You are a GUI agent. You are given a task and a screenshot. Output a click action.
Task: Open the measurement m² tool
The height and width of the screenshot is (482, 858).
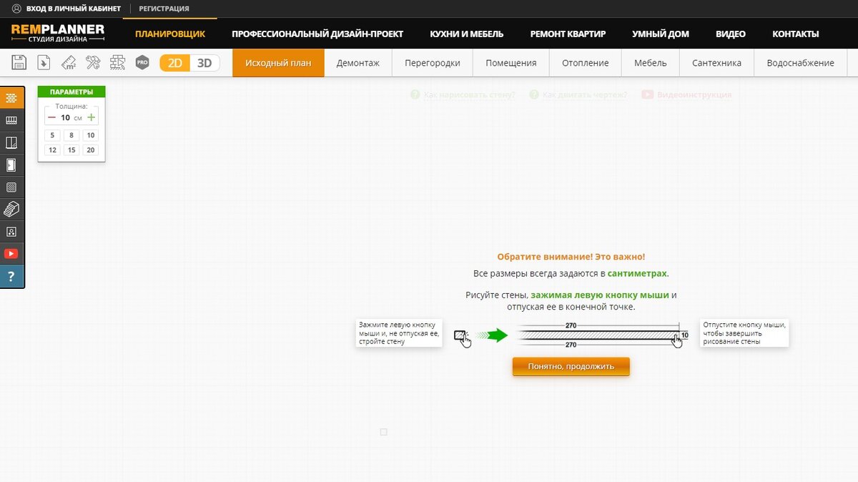(x=68, y=62)
